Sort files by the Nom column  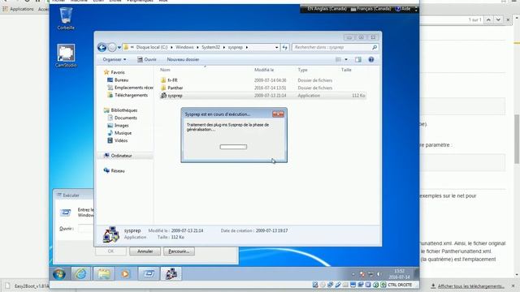tap(165, 70)
